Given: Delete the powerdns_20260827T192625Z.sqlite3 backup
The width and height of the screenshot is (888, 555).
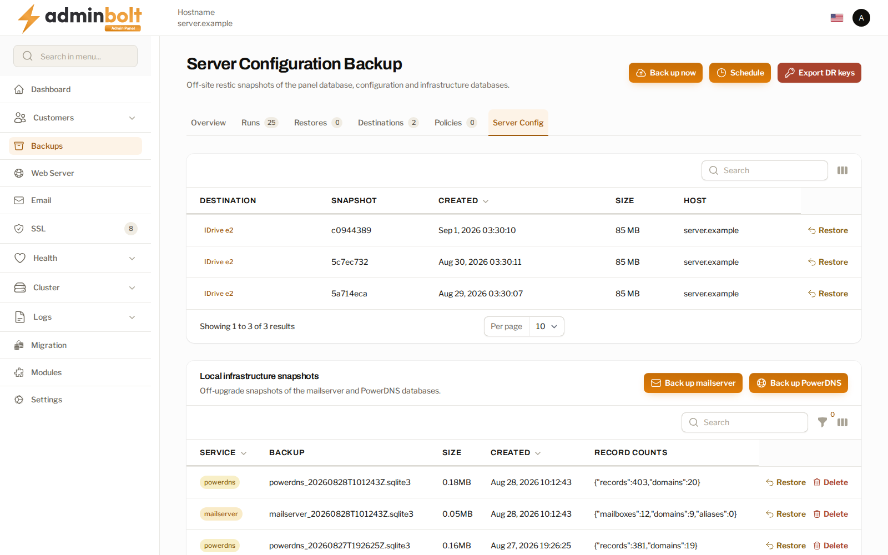Looking at the screenshot, I should point(831,546).
